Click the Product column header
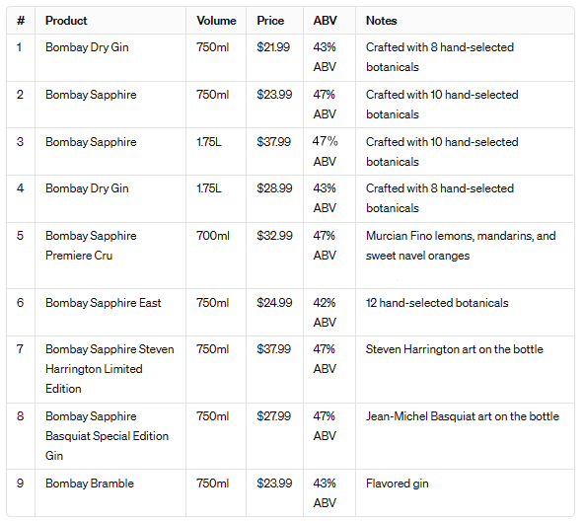 pyautogui.click(x=66, y=21)
